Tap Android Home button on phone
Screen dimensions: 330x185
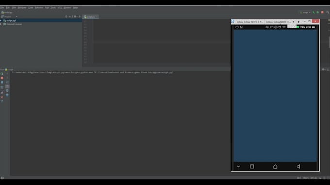(x=275, y=166)
